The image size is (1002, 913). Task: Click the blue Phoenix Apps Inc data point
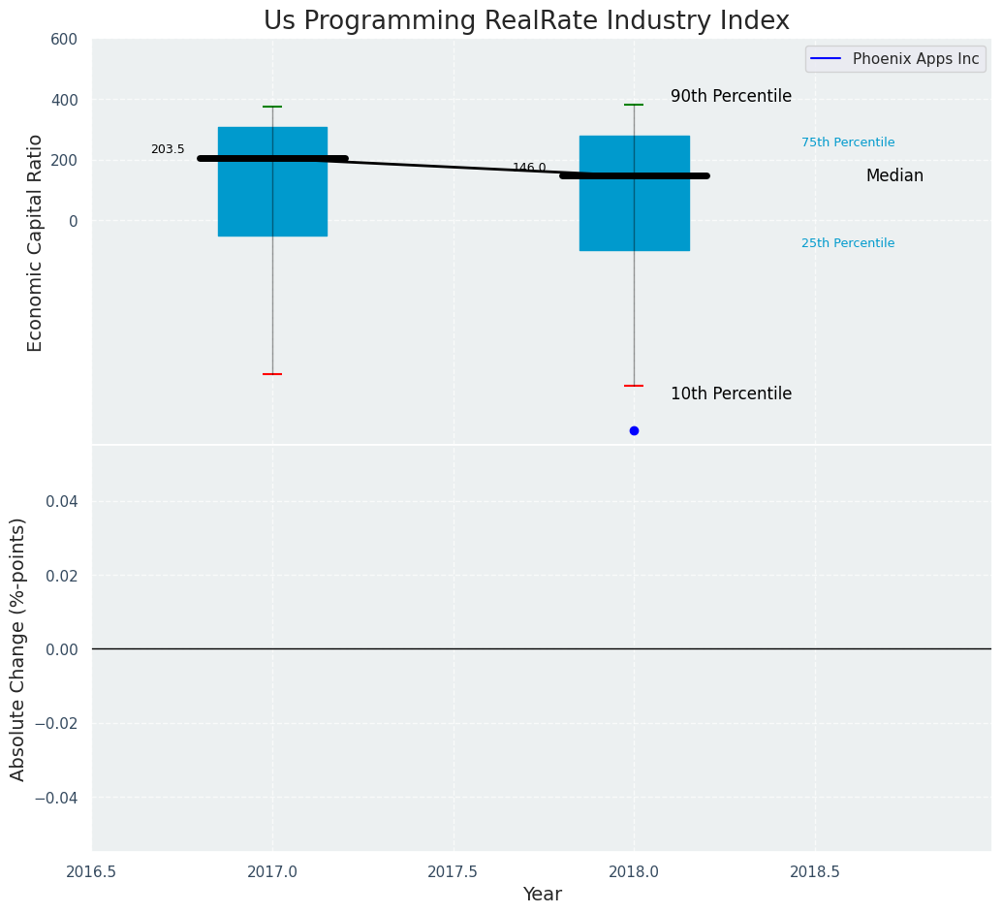[x=634, y=431]
